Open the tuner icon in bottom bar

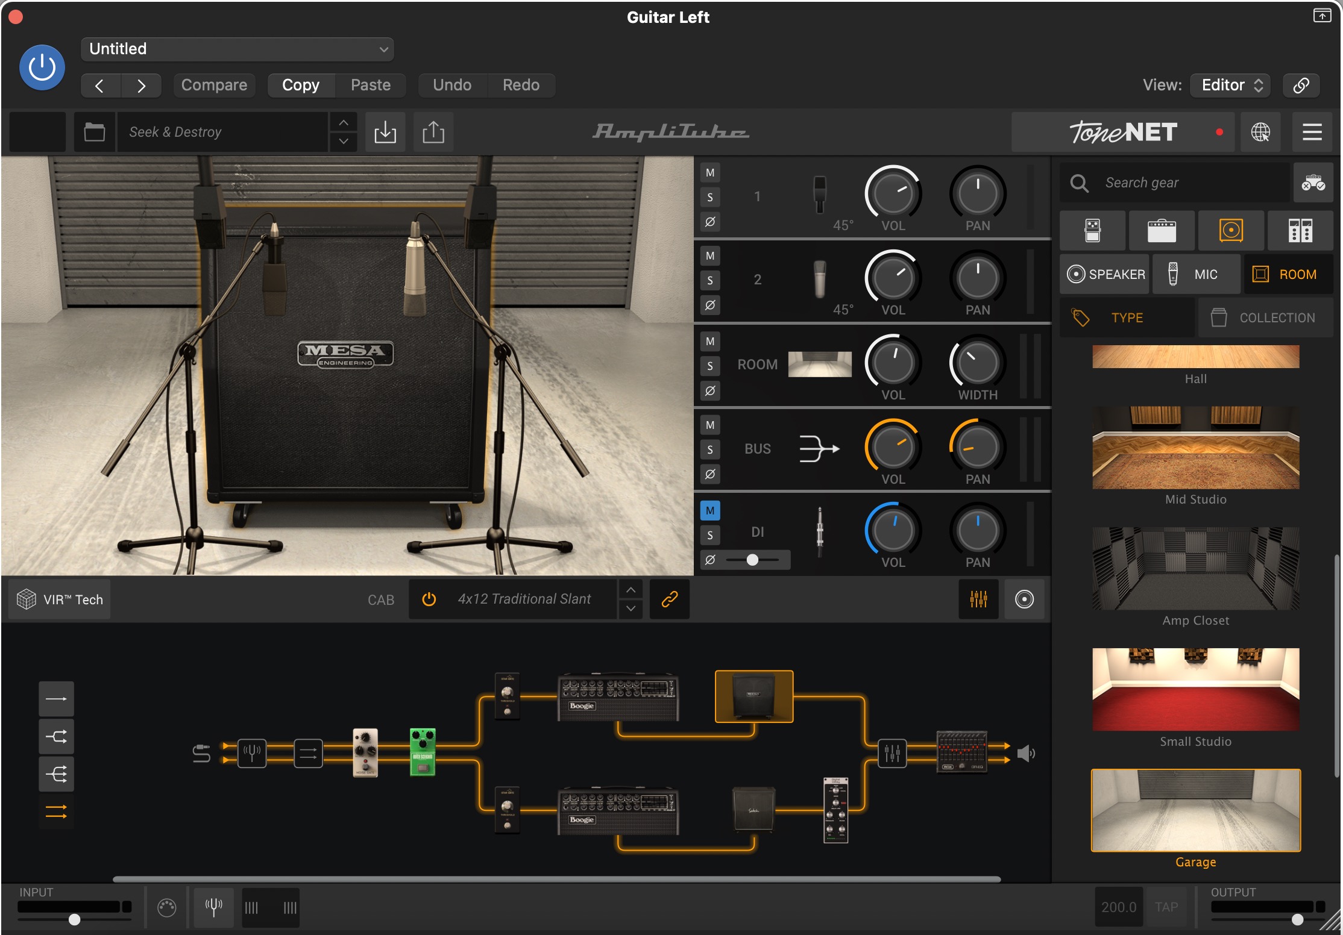[x=214, y=907]
